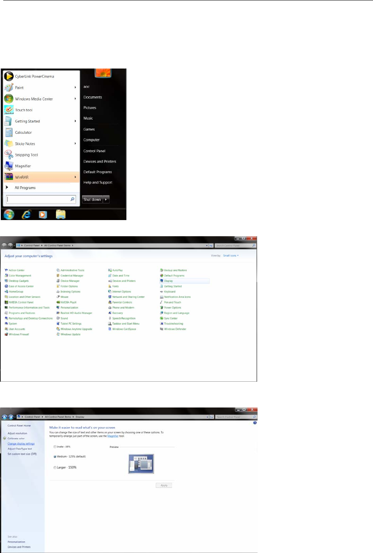Open Pictures from Start menu

pyautogui.click(x=90, y=108)
